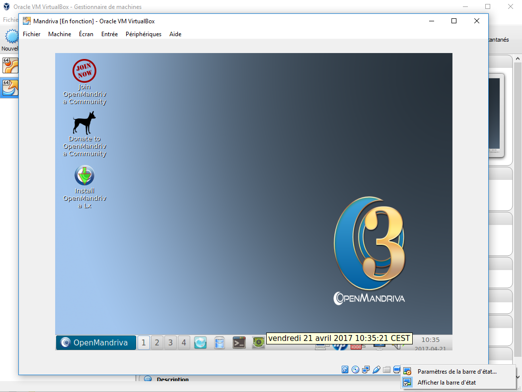This screenshot has width=522, height=392.
Task: Open the Aide menu
Action: [175, 34]
